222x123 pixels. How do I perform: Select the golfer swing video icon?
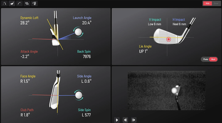(x=35, y=4)
